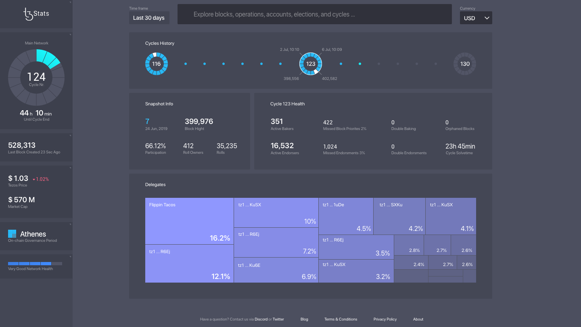This screenshot has width=581, height=327.
Task: Click the Very Good Network Health bar
Action: tap(34, 263)
